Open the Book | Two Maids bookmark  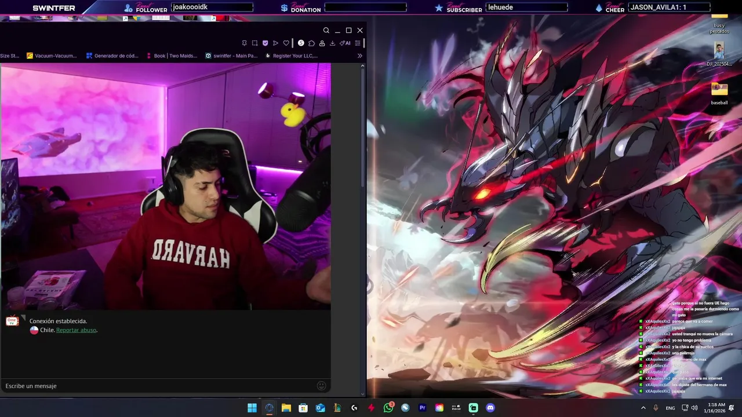(172, 56)
